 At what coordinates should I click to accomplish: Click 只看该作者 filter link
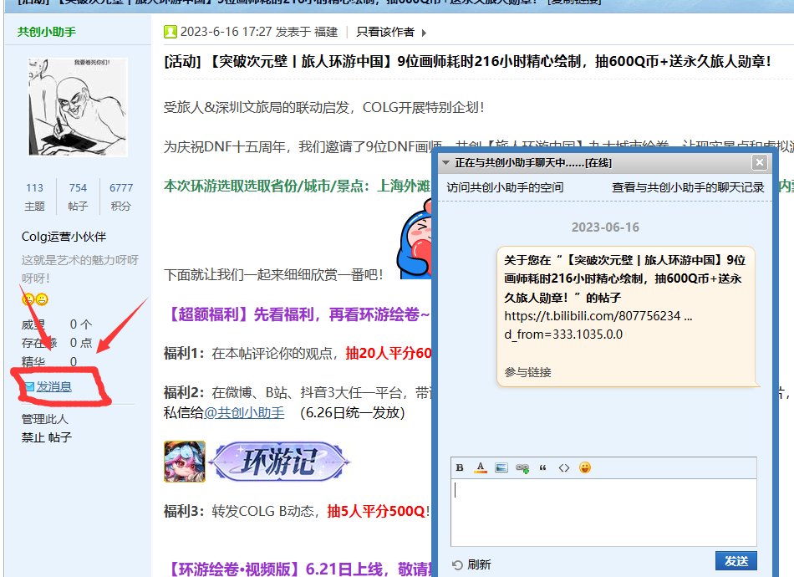point(384,32)
